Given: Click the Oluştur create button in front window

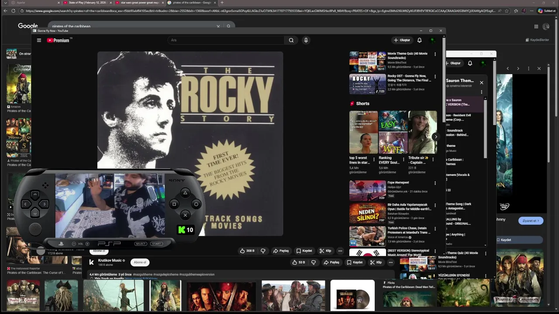Looking at the screenshot, I should pos(402,40).
